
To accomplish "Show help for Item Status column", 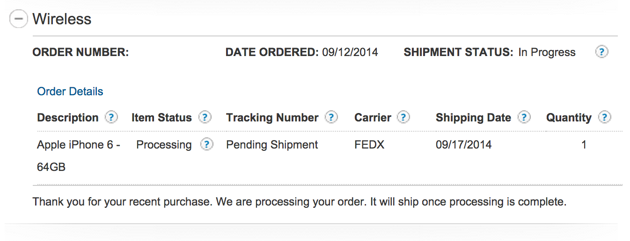I will click(205, 117).
